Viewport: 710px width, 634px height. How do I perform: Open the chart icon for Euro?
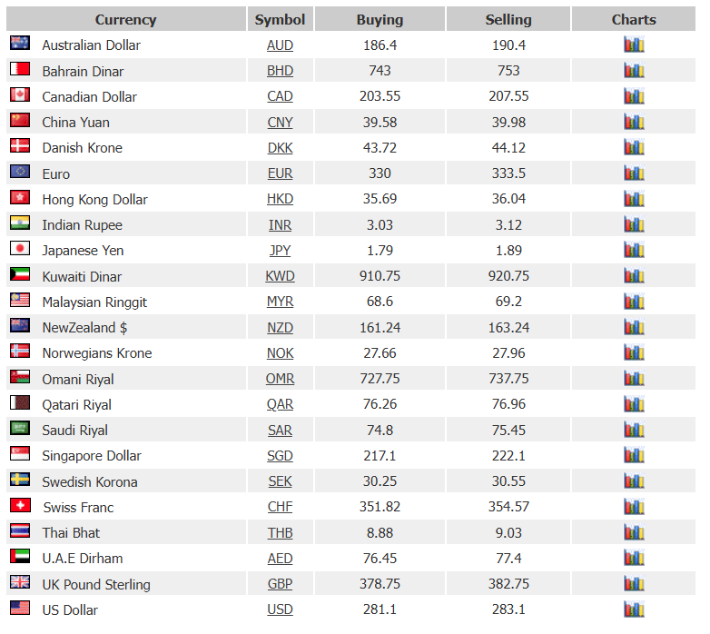(x=634, y=173)
